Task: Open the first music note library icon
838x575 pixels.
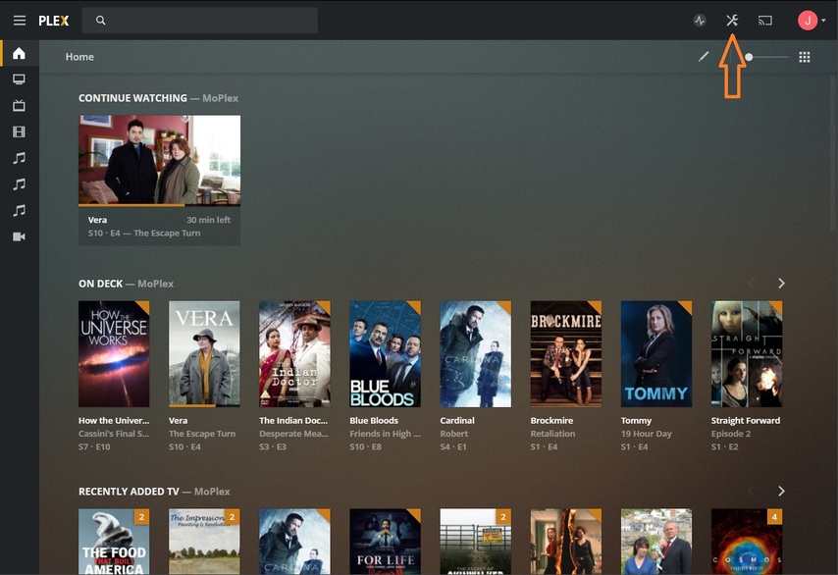Action: 20,158
